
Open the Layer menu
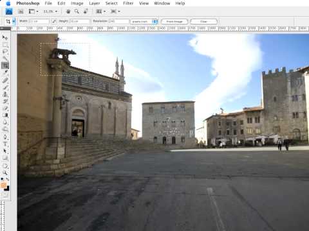pyautogui.click(x=95, y=3)
